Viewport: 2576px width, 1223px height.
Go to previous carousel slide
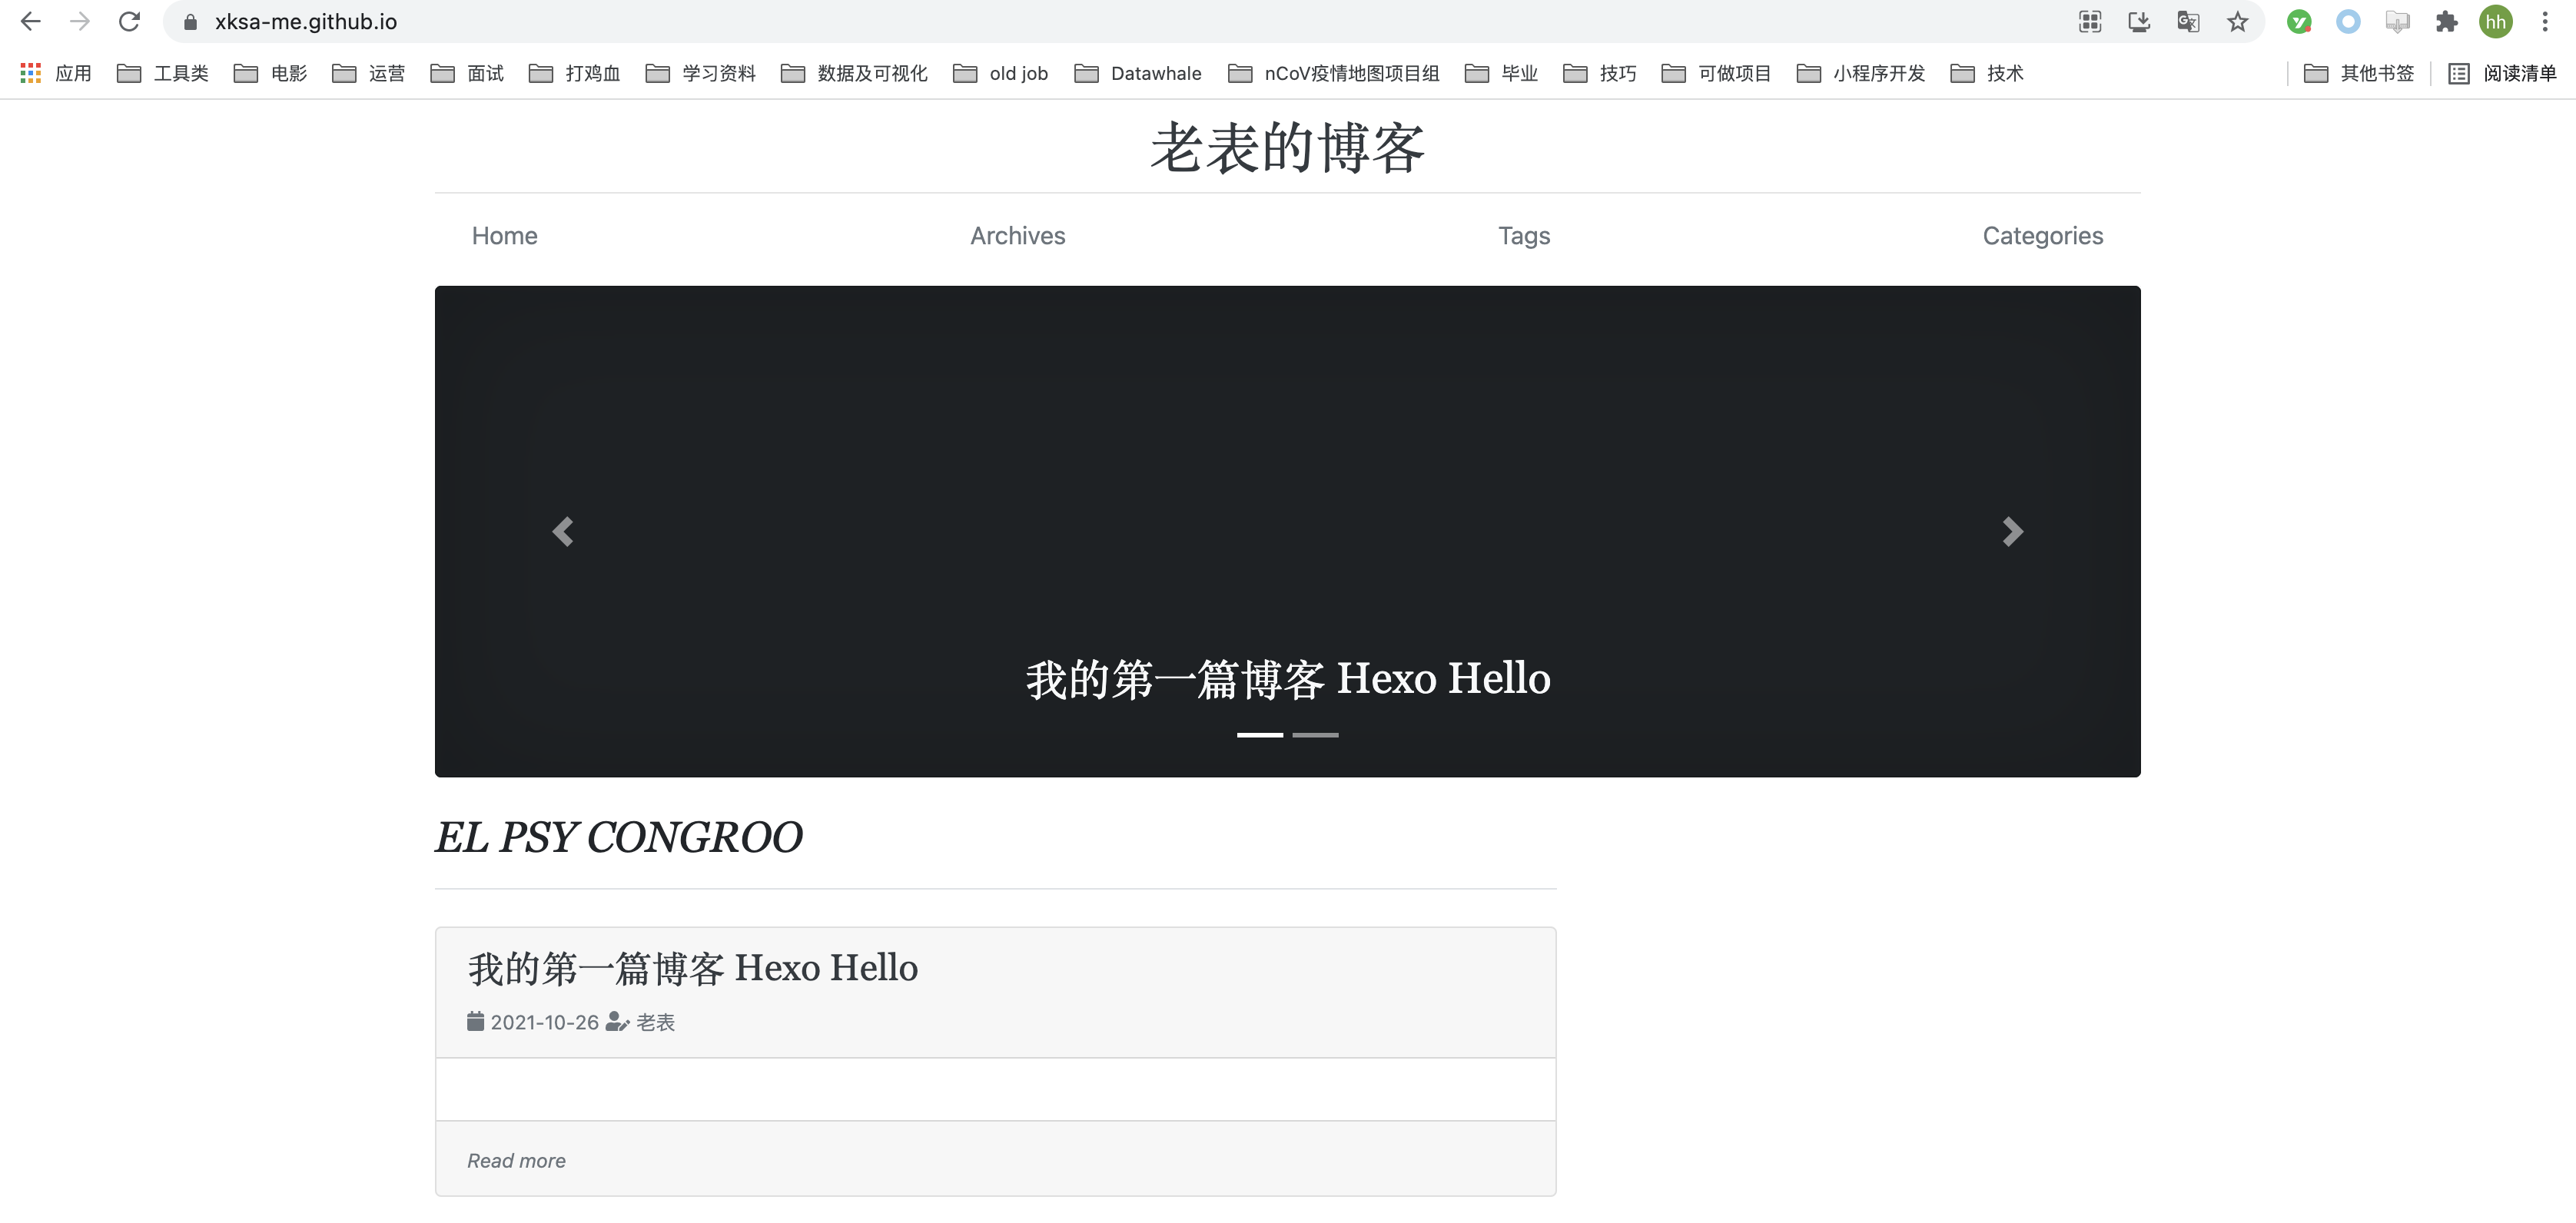(x=563, y=531)
